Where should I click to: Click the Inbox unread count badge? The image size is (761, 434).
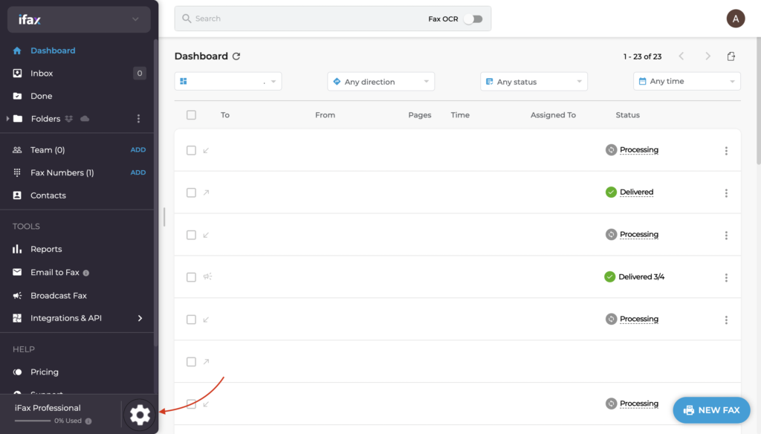coord(139,74)
